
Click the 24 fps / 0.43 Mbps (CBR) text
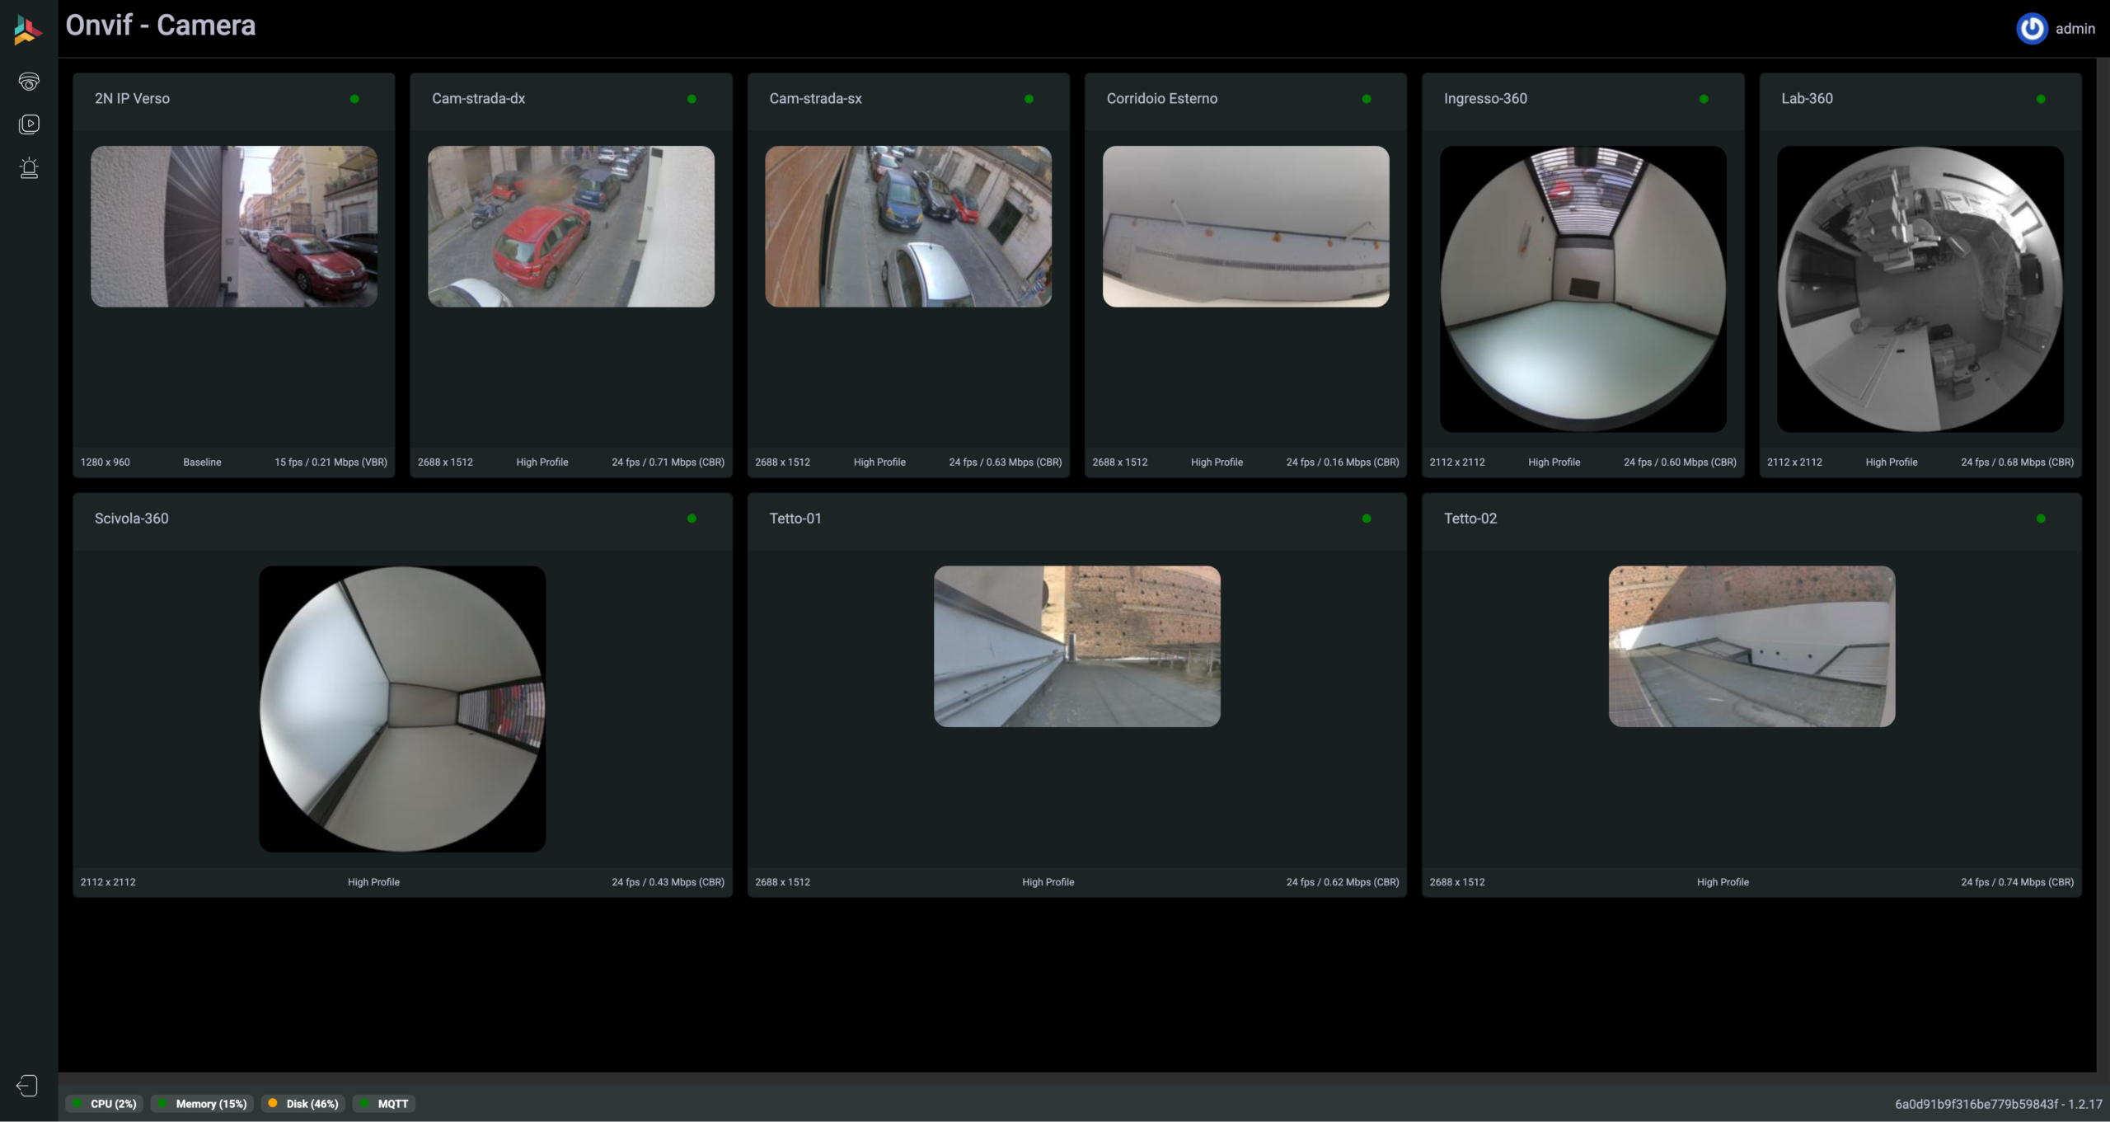tap(668, 882)
